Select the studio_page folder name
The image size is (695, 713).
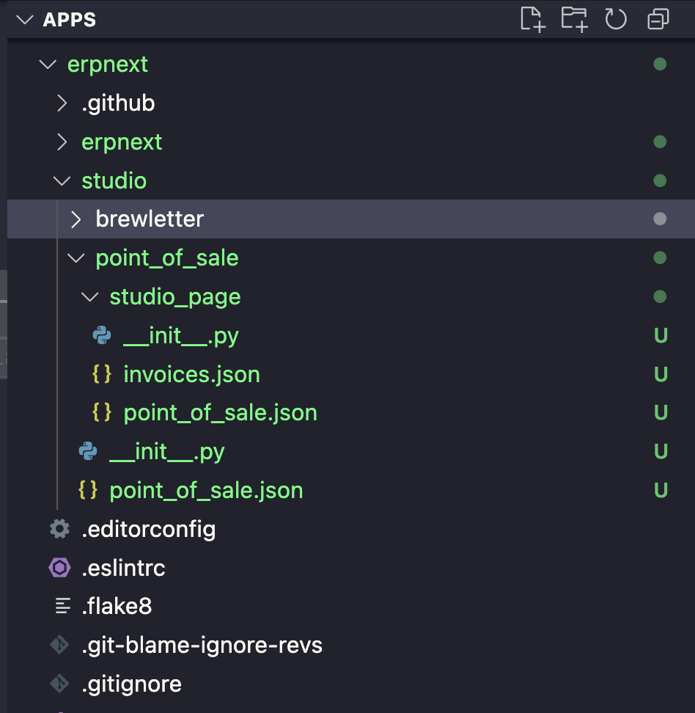click(175, 298)
